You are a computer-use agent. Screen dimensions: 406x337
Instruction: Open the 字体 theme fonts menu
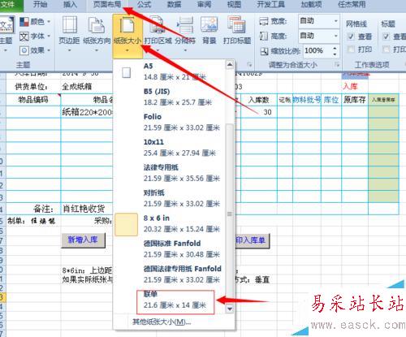point(35,36)
